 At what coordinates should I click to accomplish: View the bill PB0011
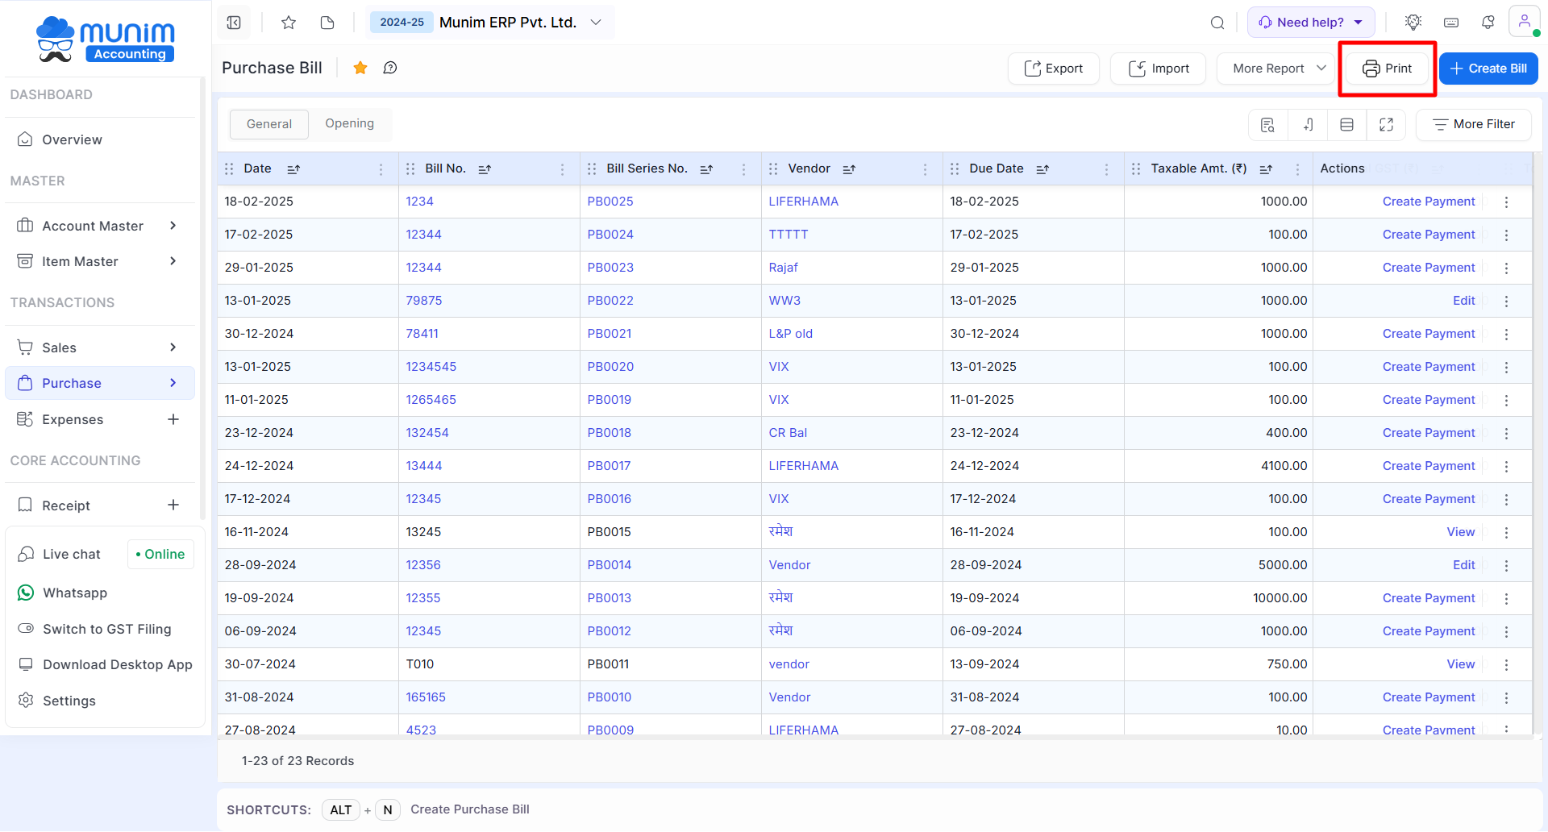[1460, 664]
